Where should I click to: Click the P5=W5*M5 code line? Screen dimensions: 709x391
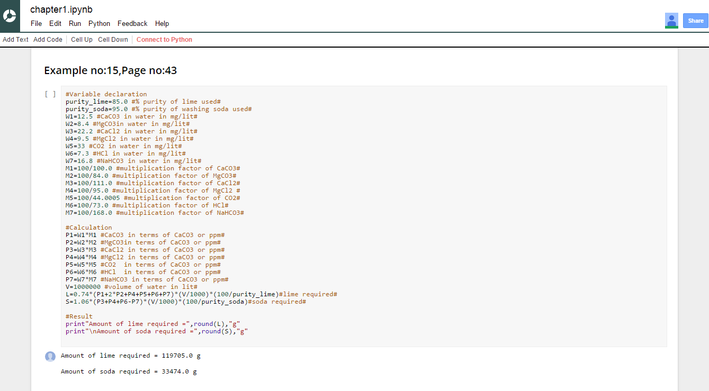point(143,265)
